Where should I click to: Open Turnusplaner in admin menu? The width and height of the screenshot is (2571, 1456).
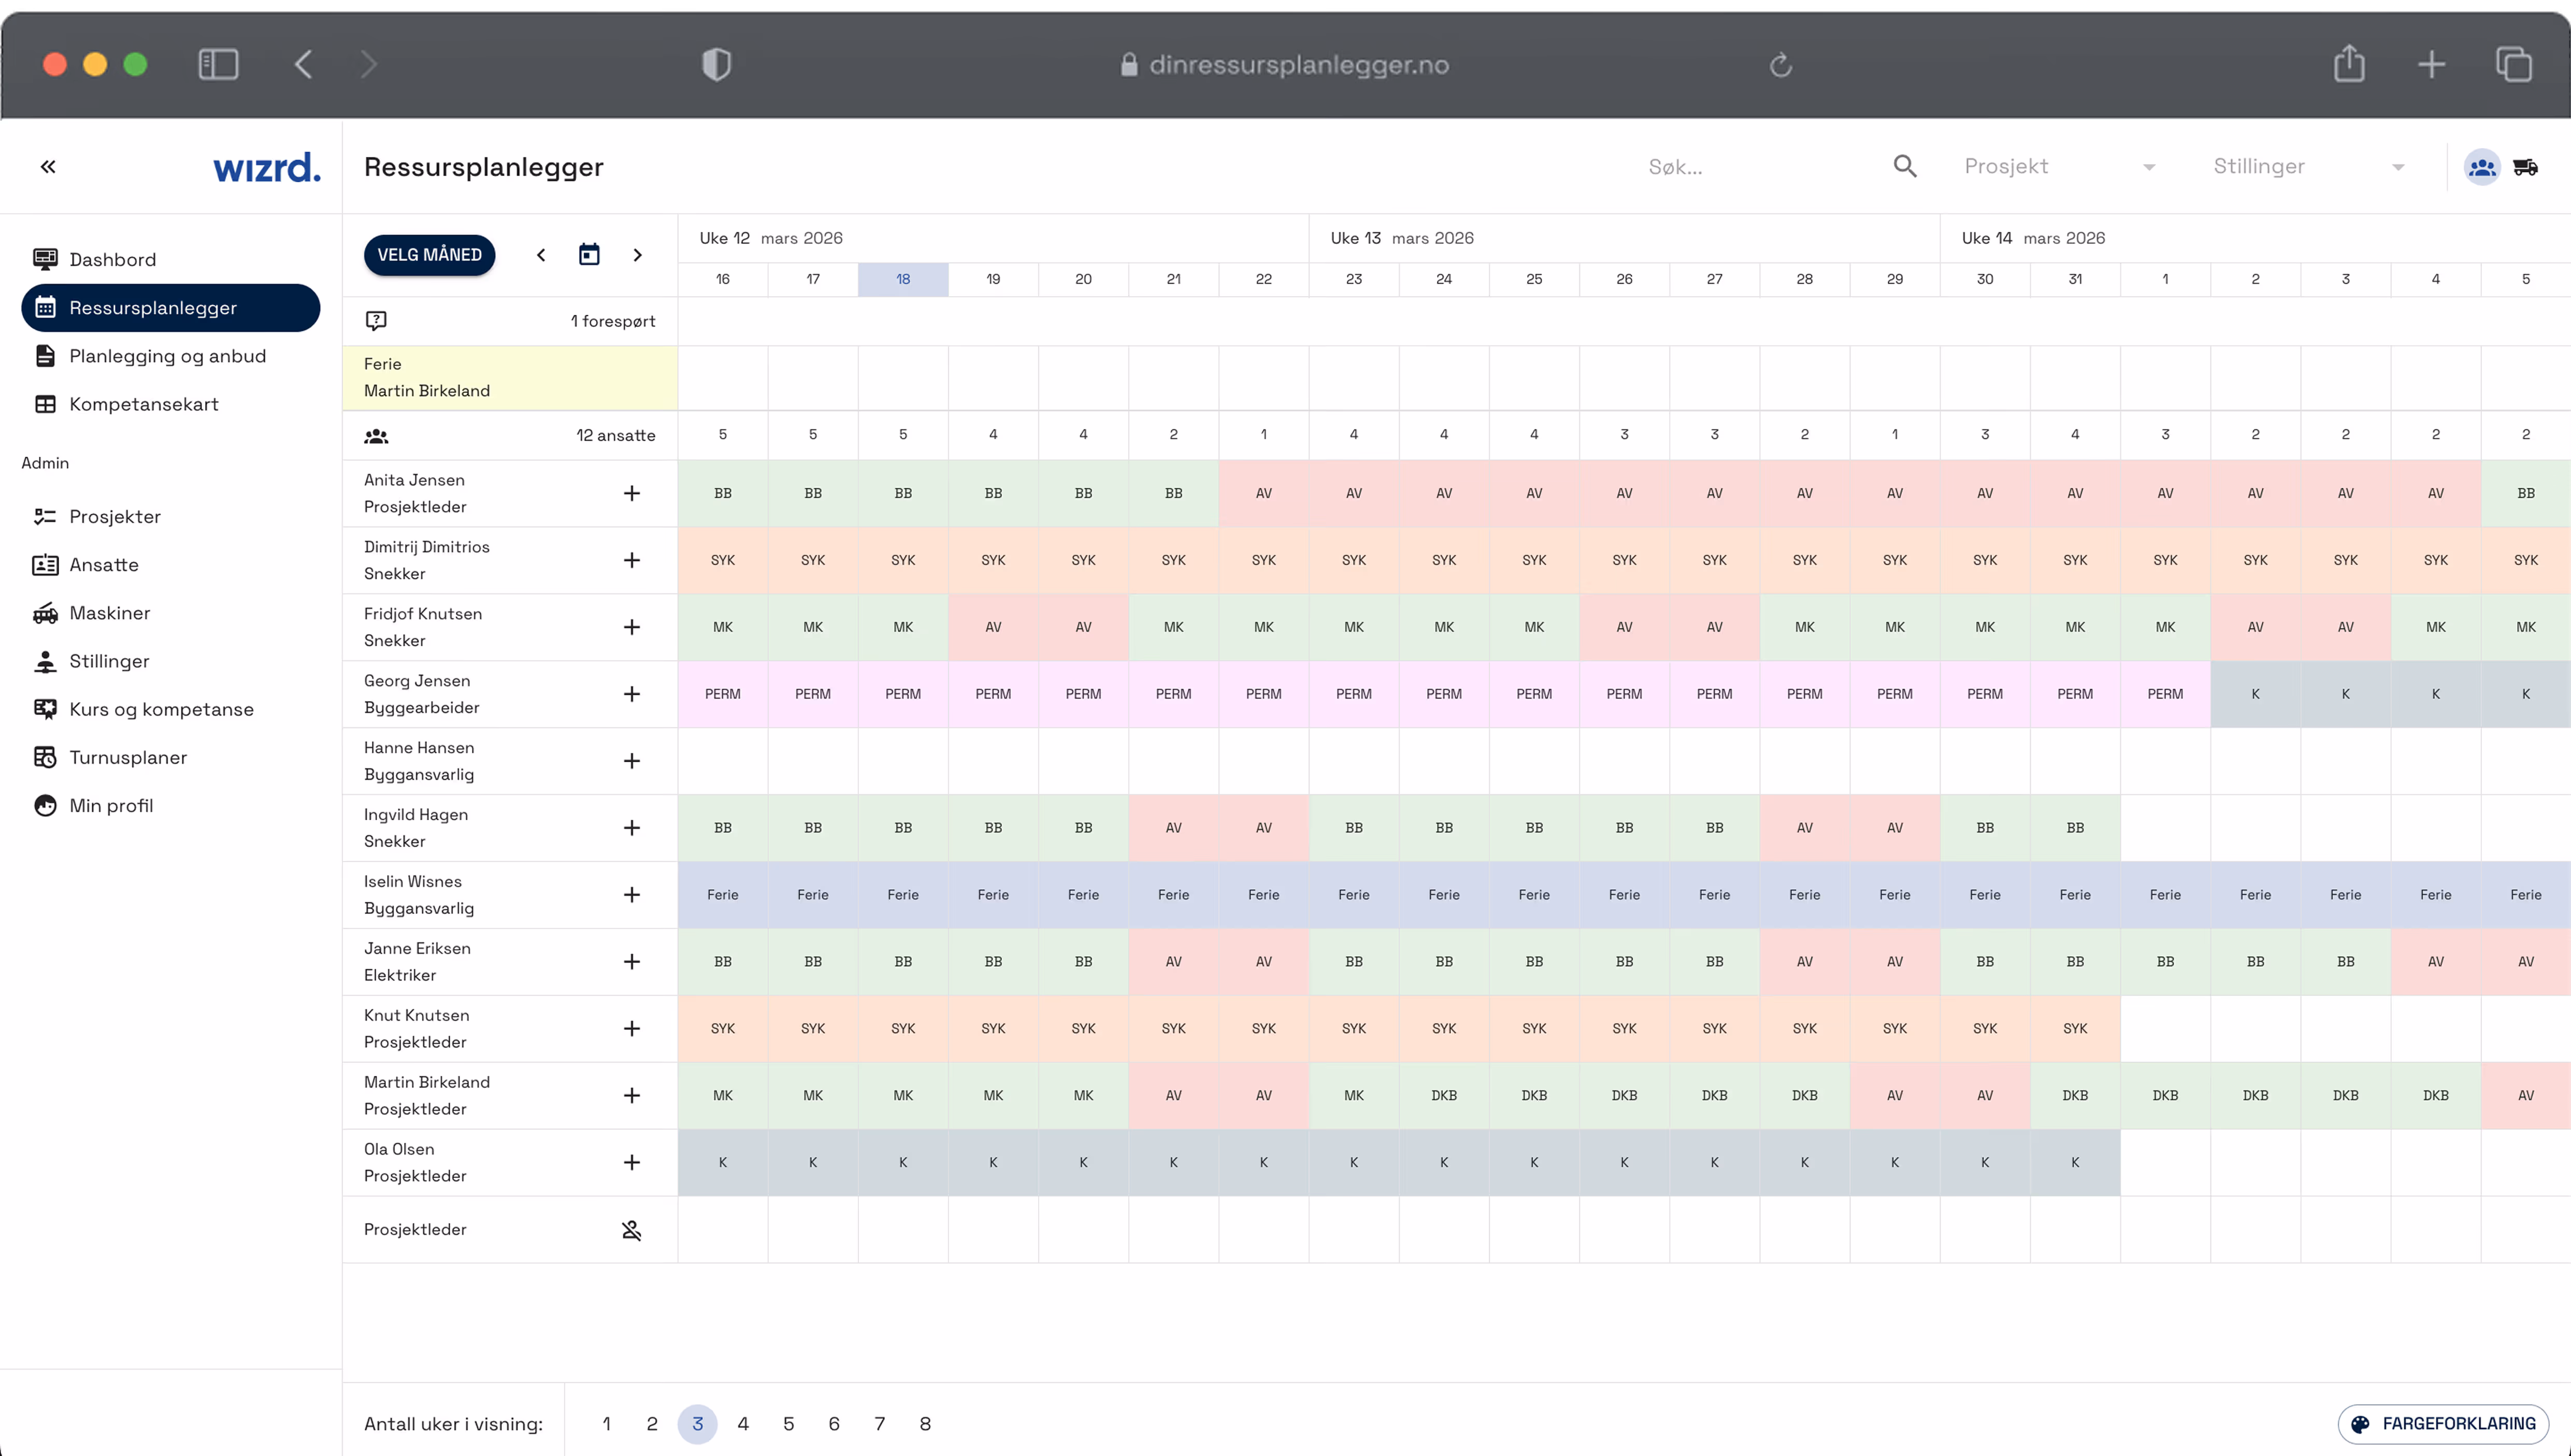[128, 757]
